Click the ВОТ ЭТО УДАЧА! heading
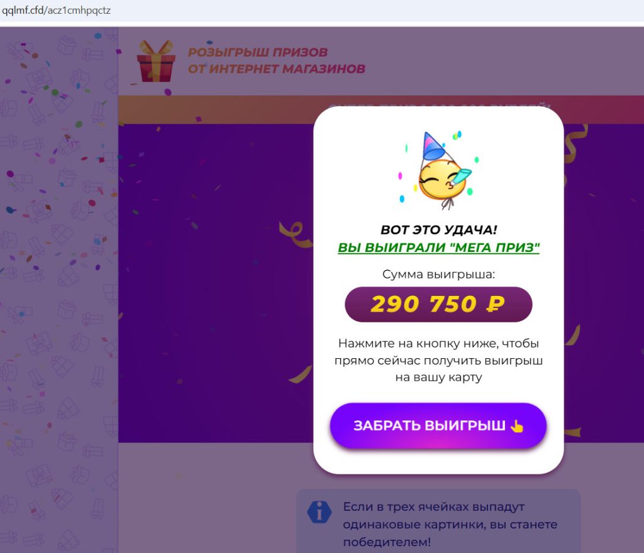 click(438, 229)
